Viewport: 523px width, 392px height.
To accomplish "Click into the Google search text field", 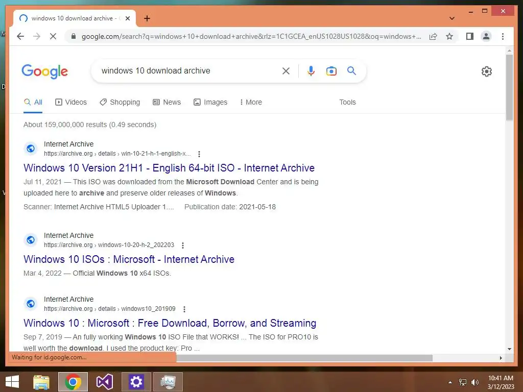I will pos(189,70).
